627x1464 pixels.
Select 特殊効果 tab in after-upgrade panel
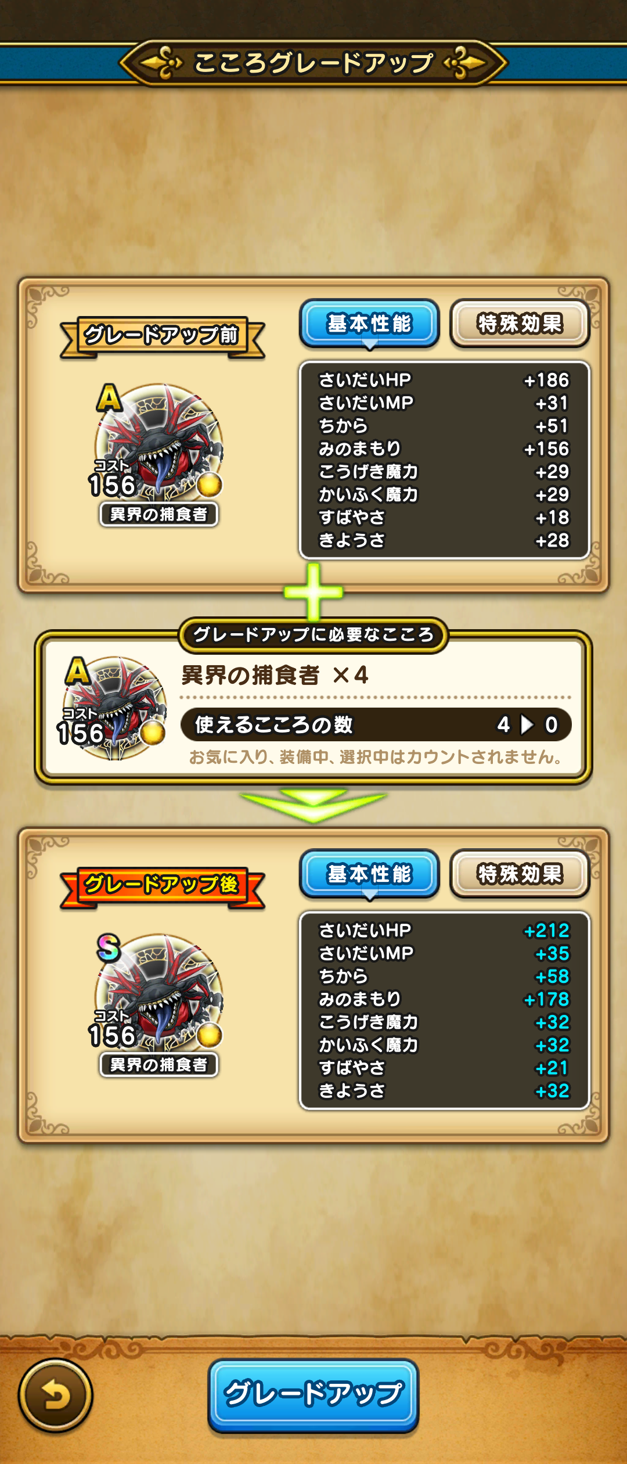coord(520,874)
